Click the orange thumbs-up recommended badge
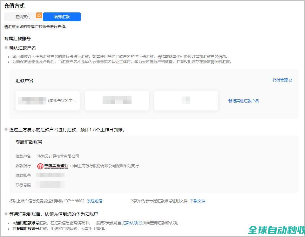Image resolution: width=305 pixels, height=237 pixels. pos(39,15)
